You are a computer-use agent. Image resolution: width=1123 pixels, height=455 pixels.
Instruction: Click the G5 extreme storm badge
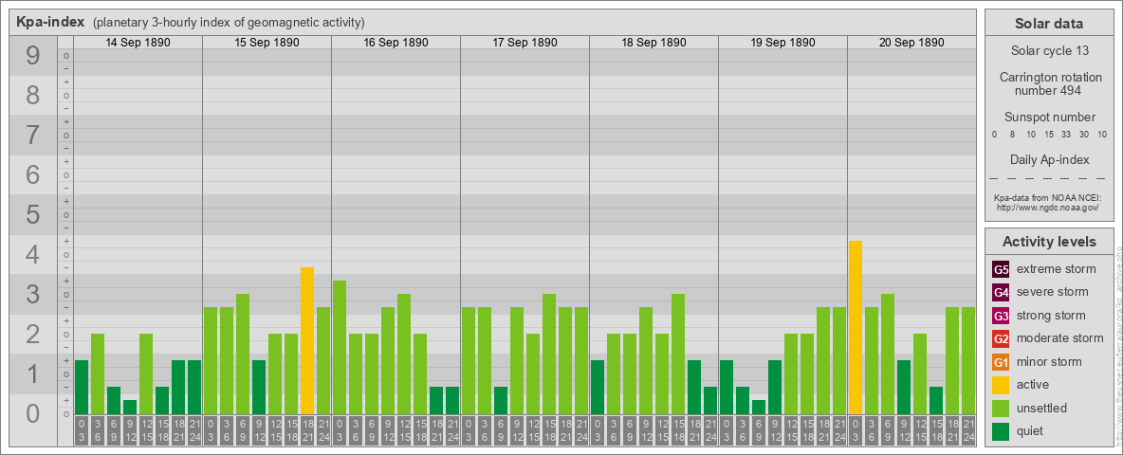(x=1001, y=269)
